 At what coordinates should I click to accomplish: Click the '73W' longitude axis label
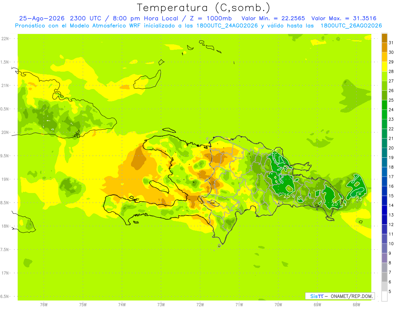pos(161,304)
